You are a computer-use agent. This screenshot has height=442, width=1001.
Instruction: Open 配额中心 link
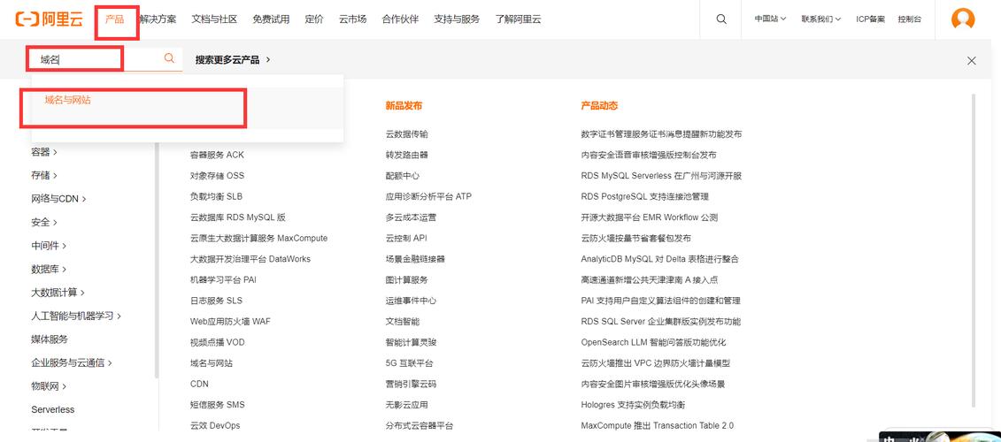point(402,175)
